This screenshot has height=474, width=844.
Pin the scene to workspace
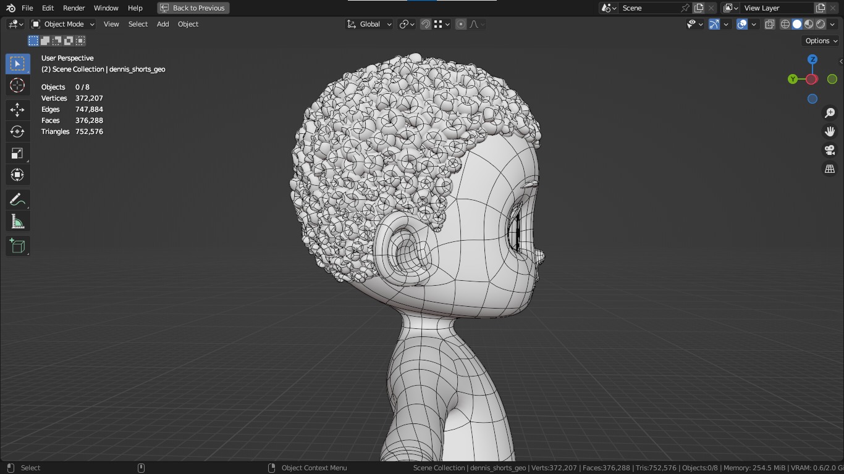click(x=685, y=8)
